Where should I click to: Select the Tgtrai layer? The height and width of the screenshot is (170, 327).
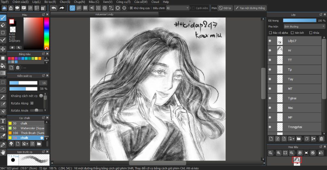coord(294,98)
